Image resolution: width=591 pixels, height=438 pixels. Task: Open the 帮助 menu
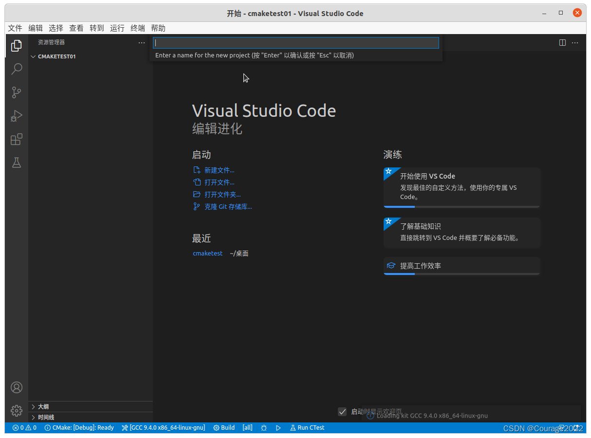click(x=158, y=28)
